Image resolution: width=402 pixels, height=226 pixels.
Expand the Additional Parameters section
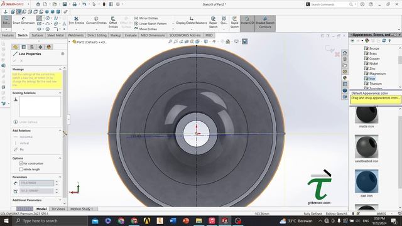pos(60,200)
